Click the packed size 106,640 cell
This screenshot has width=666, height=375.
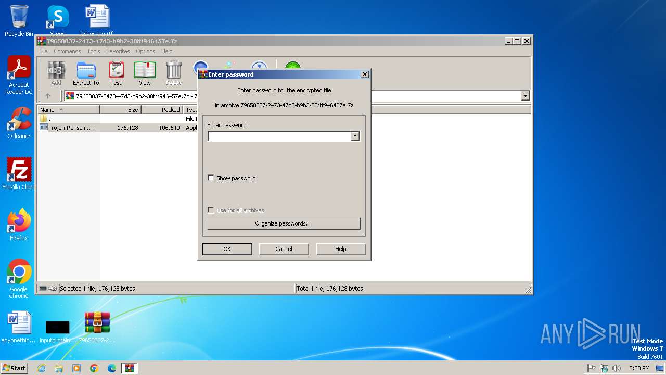(169, 128)
